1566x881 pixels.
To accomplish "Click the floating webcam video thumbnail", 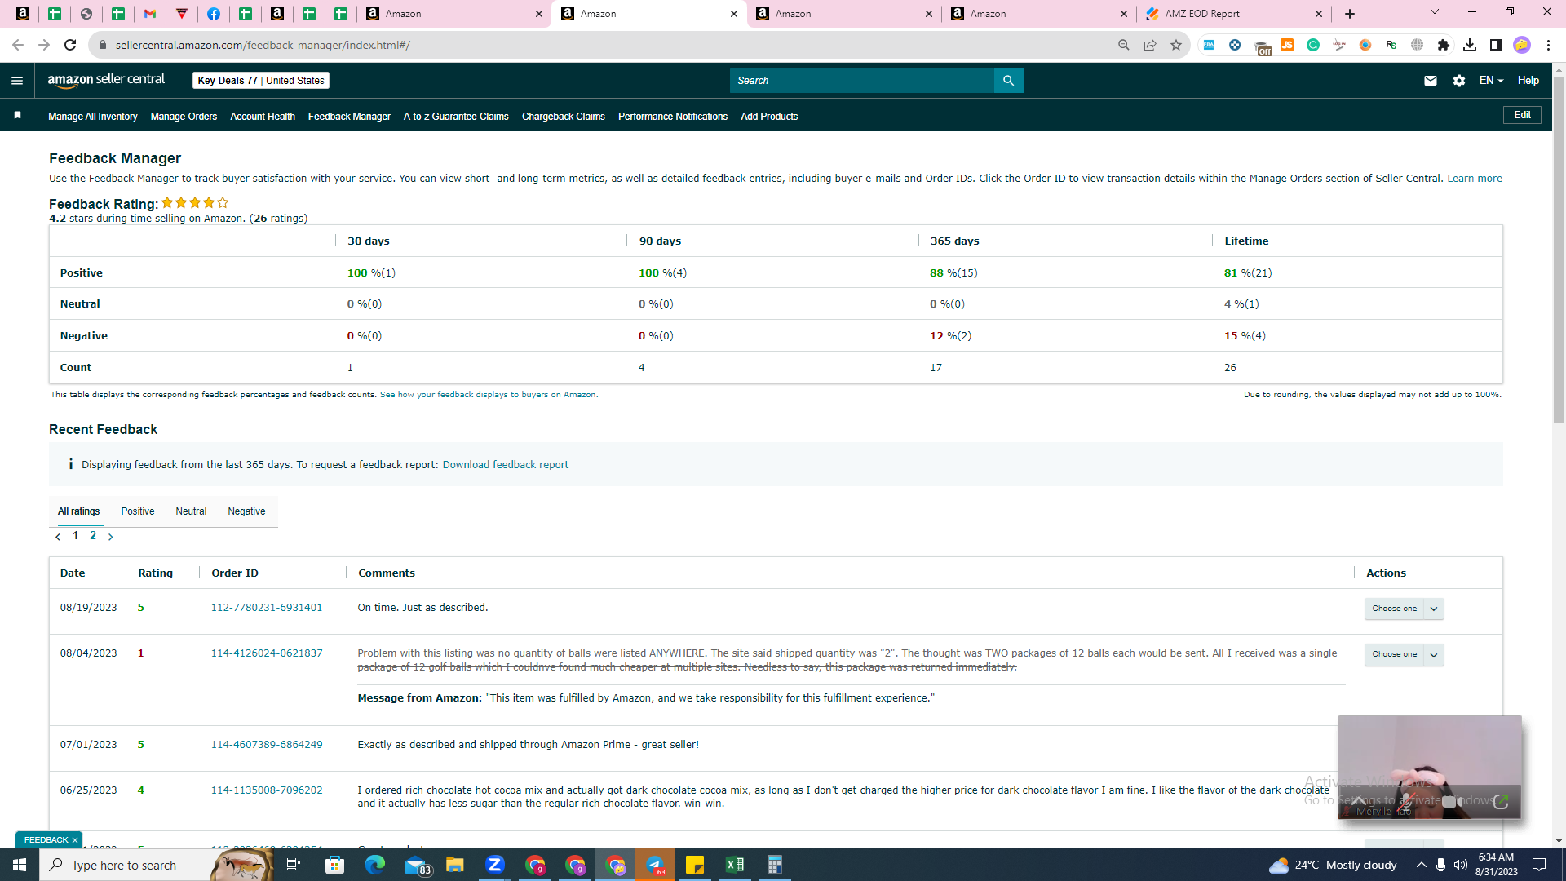I will tap(1430, 767).
